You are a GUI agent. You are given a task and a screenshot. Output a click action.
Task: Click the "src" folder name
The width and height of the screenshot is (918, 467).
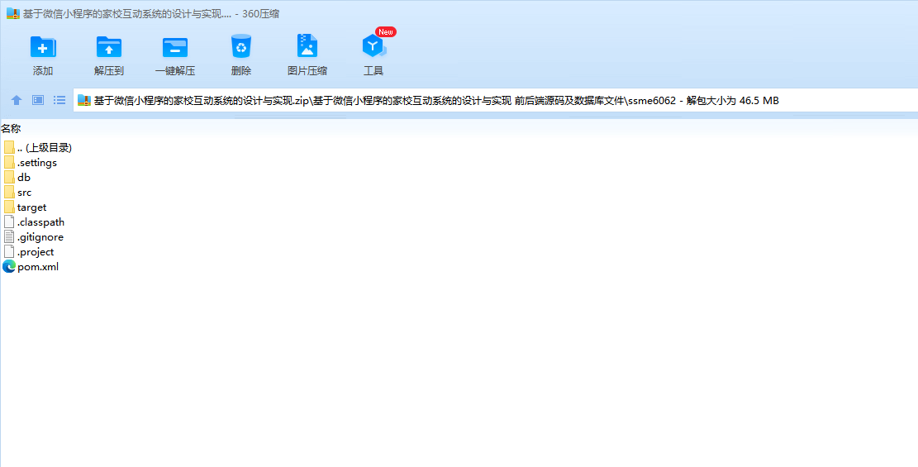click(x=25, y=193)
